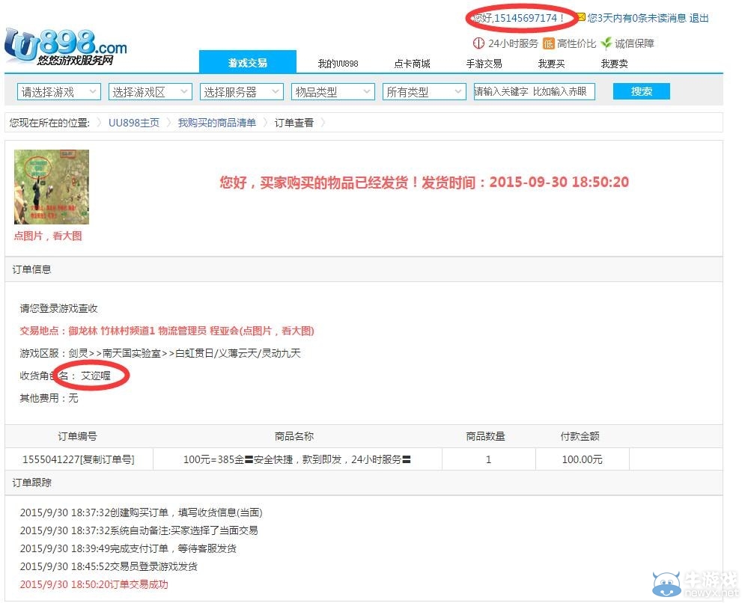
Task: Open the 手游交易 tab
Action: pyautogui.click(x=484, y=64)
